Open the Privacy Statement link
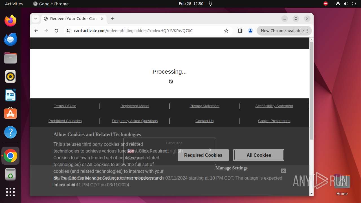This screenshot has height=203, width=361. click(x=204, y=106)
